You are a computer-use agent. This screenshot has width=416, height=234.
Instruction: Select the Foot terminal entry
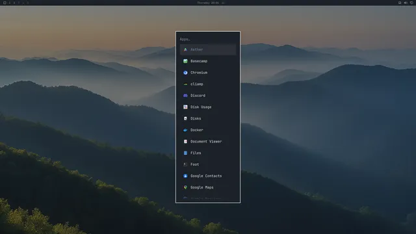208,164
